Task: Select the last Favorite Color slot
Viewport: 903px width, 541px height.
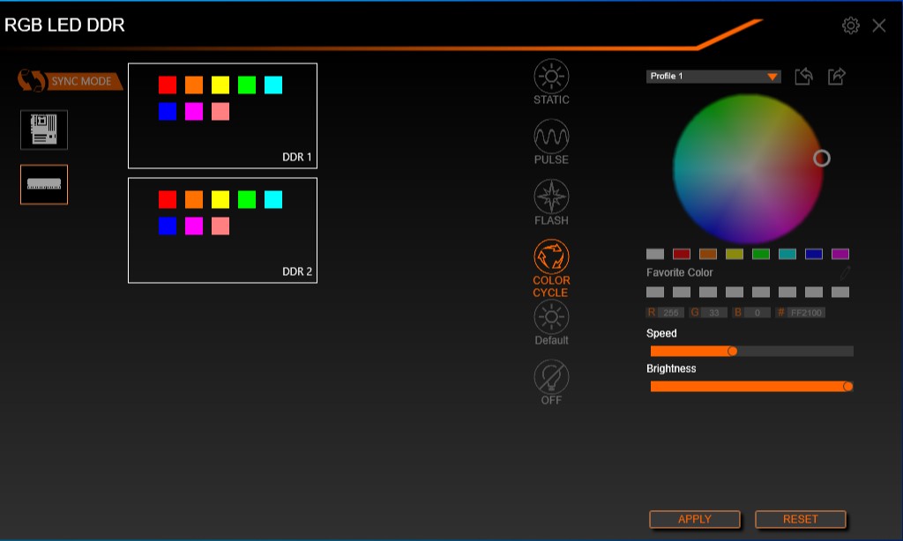Action: coord(840,292)
